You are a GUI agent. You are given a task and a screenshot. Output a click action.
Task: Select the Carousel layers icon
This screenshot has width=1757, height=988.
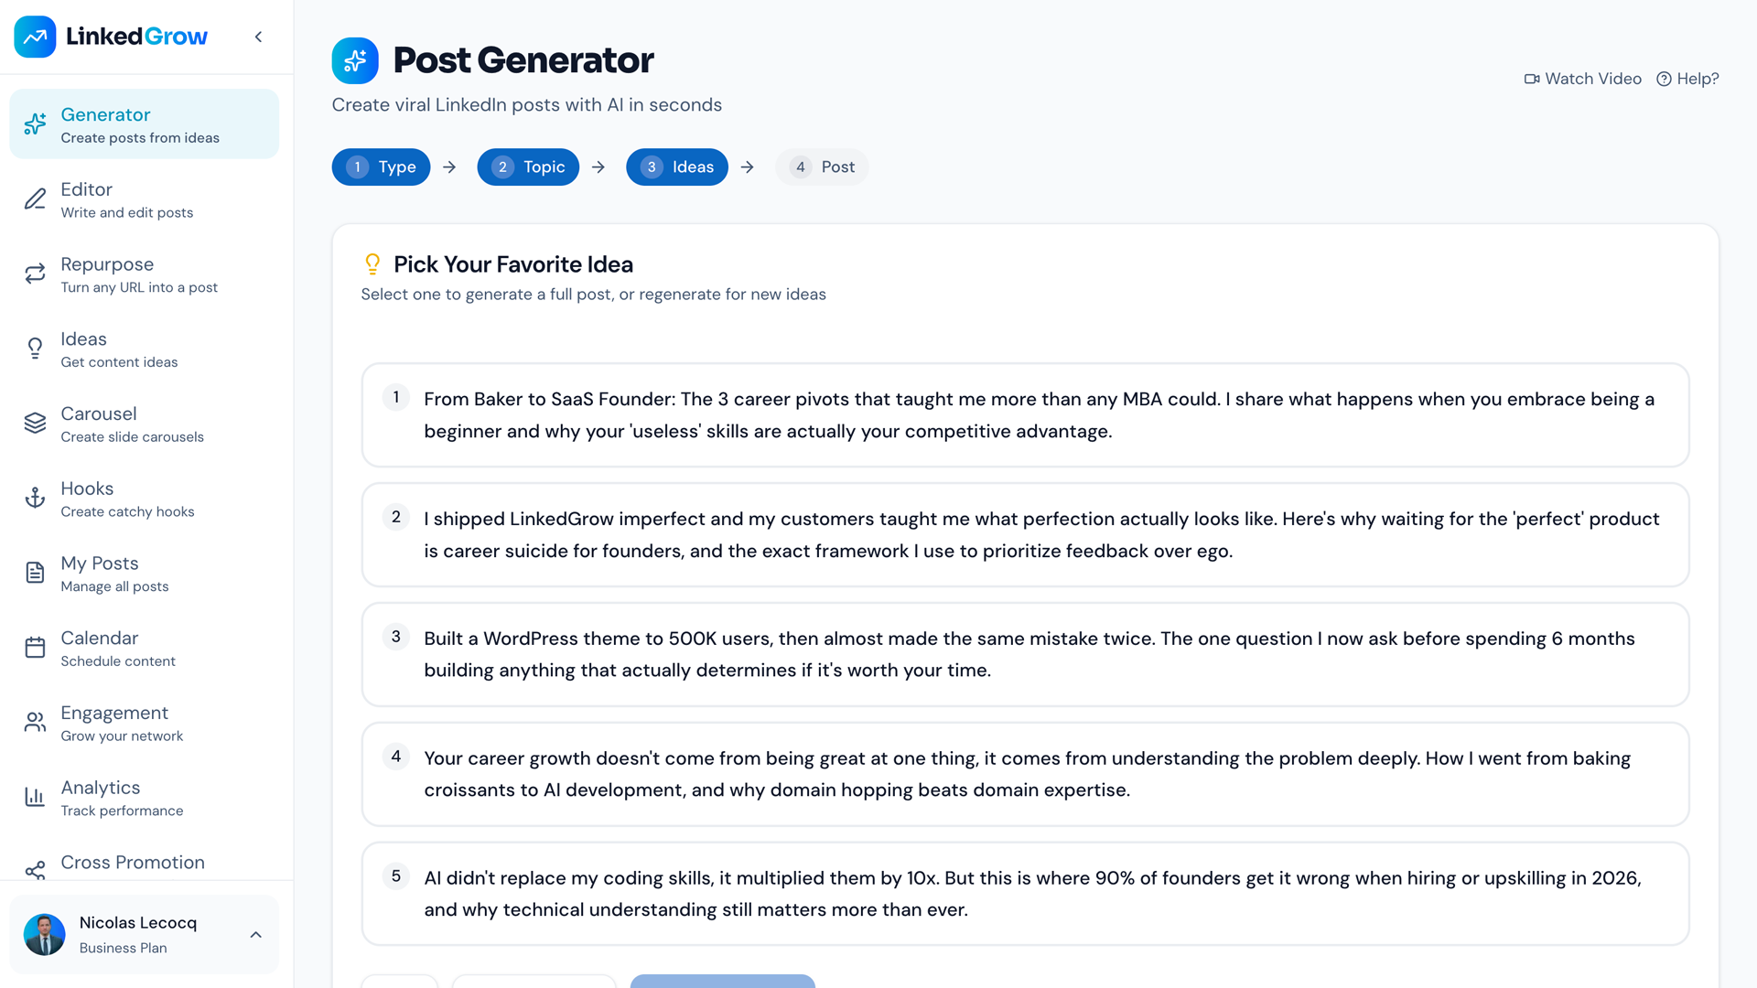point(35,424)
